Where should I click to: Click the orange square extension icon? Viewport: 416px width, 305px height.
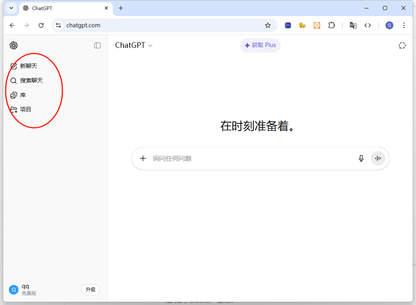[x=317, y=25]
